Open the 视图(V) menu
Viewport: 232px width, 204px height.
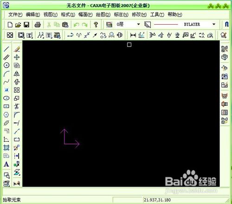pyautogui.click(x=51, y=14)
